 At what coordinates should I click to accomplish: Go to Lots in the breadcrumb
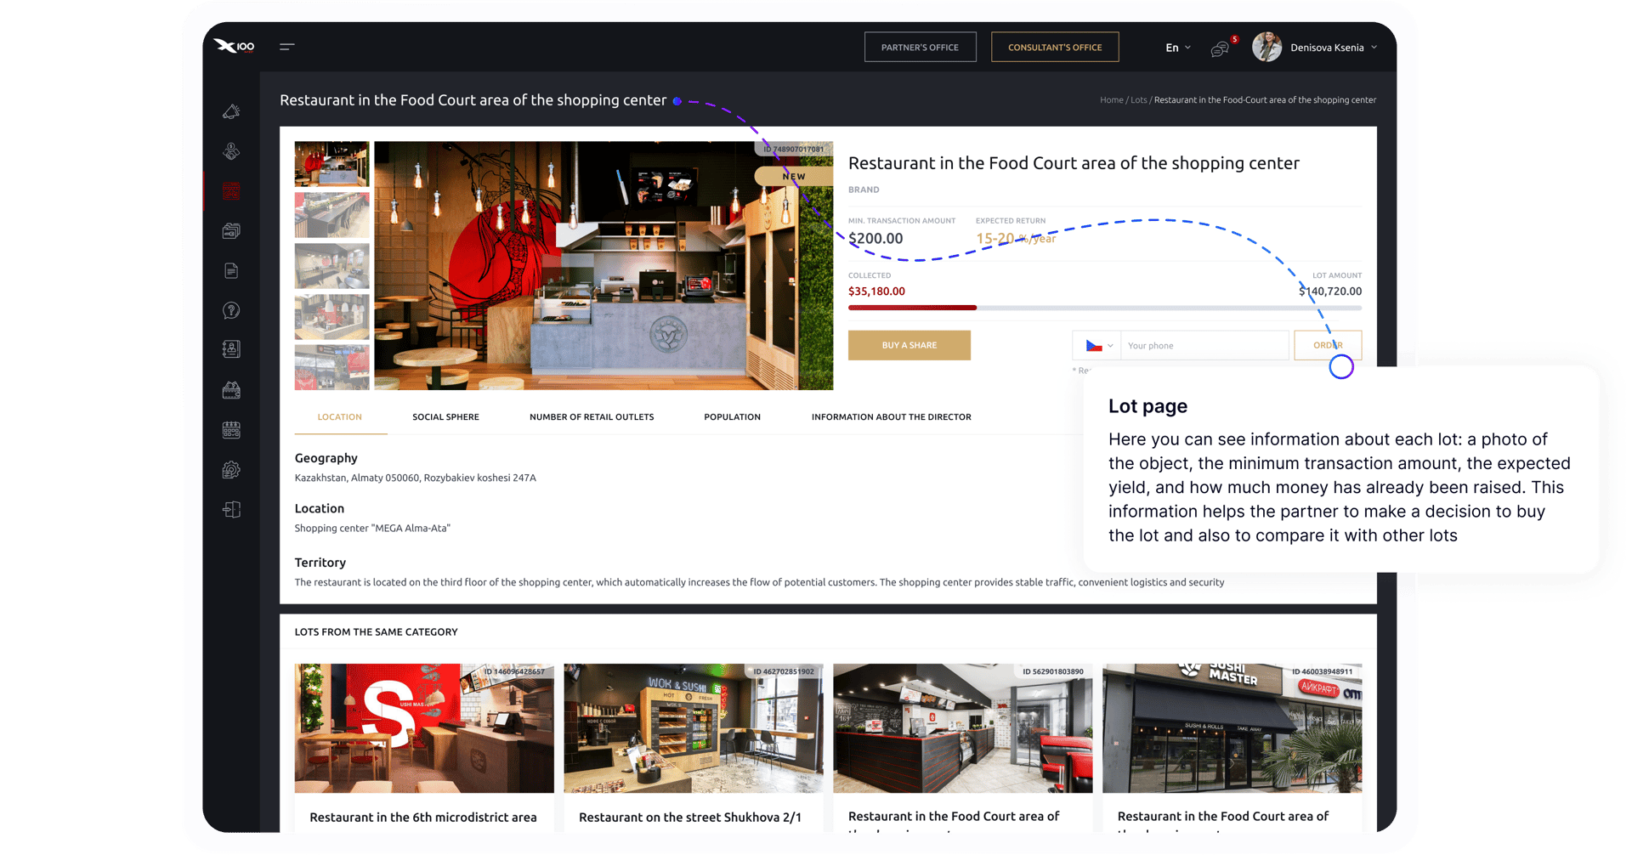(x=1139, y=100)
